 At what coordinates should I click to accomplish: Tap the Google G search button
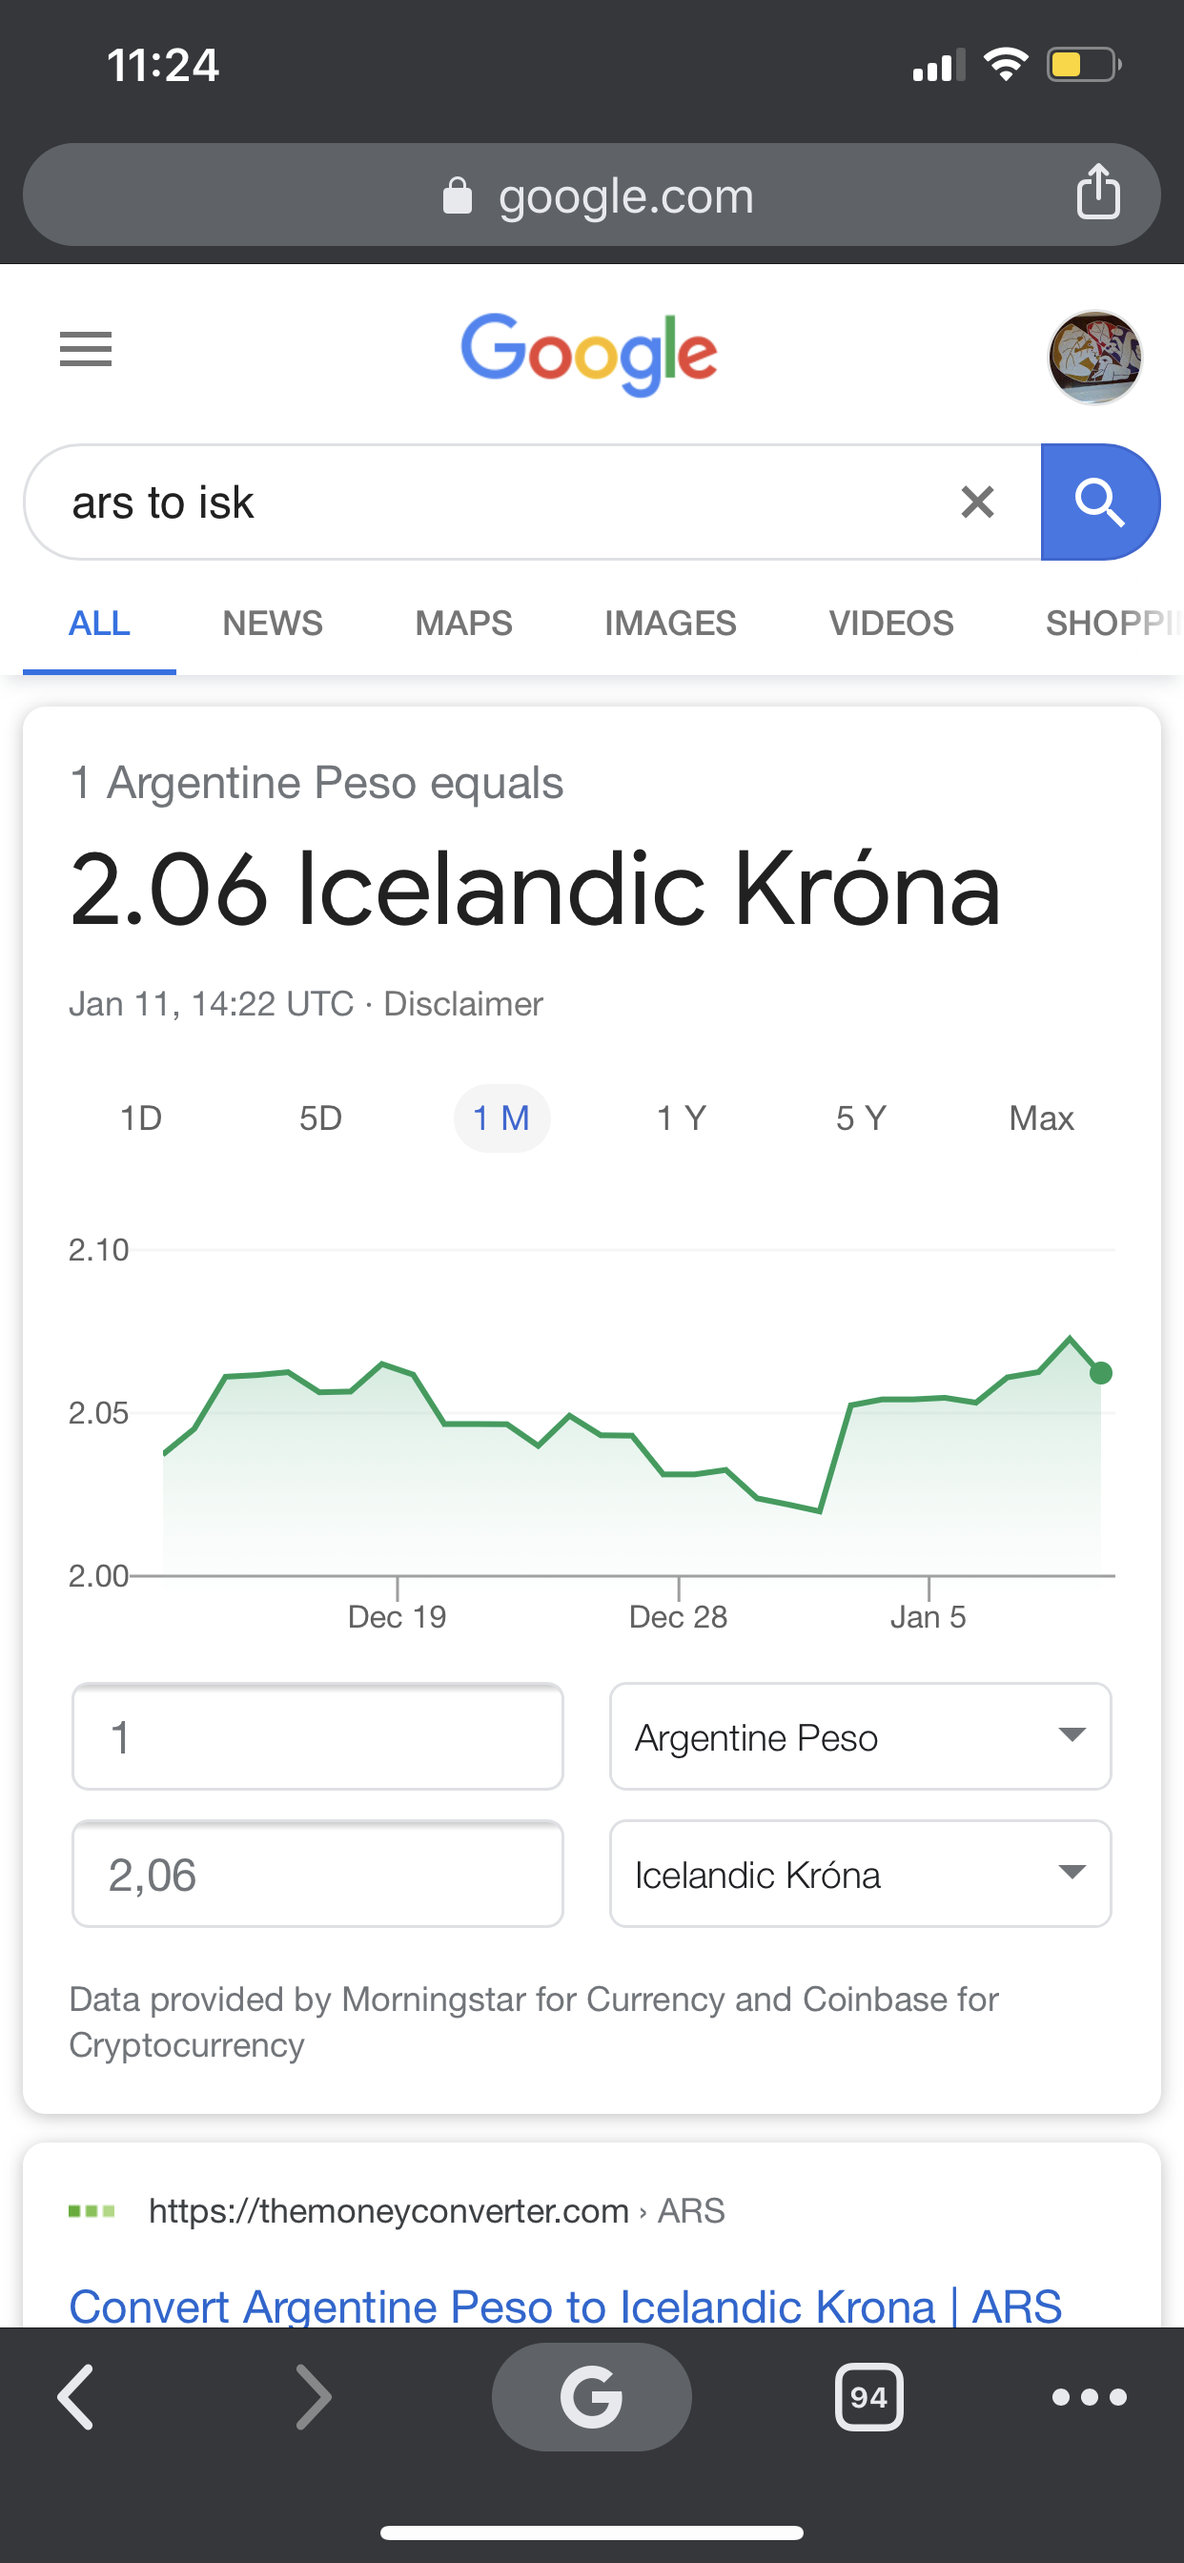pyautogui.click(x=591, y=2397)
